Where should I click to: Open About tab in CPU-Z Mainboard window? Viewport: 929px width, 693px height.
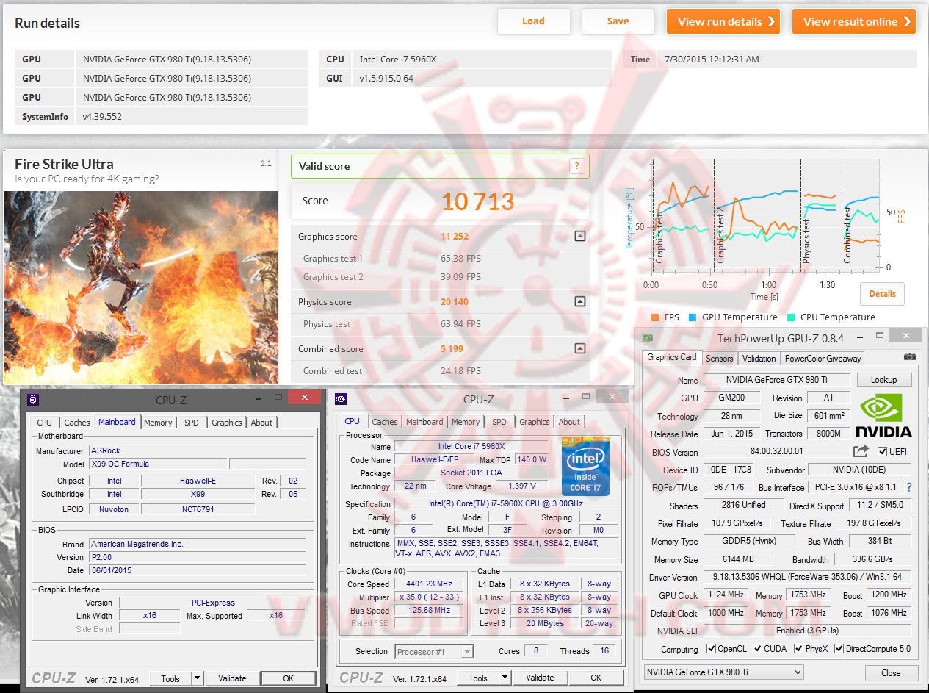(x=261, y=423)
